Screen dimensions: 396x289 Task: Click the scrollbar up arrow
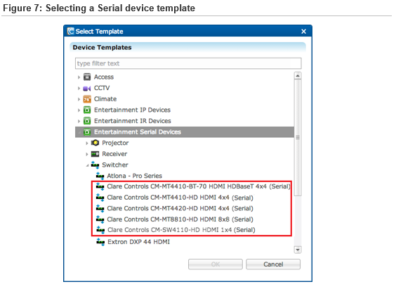(298, 76)
